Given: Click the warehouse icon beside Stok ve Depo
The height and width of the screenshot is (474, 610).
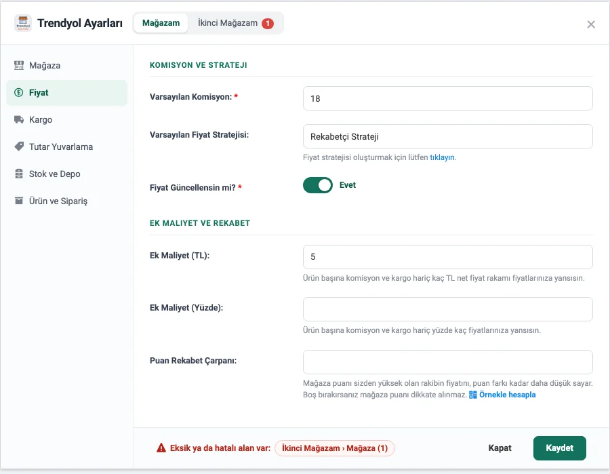Looking at the screenshot, I should (19, 174).
